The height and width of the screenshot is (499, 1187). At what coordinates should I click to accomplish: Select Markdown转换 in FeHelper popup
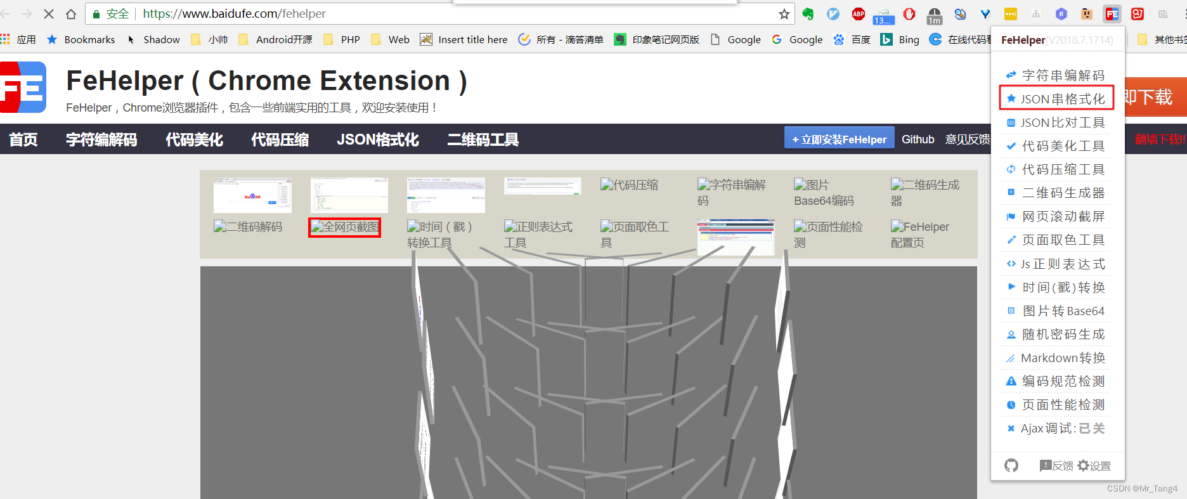(1055, 358)
